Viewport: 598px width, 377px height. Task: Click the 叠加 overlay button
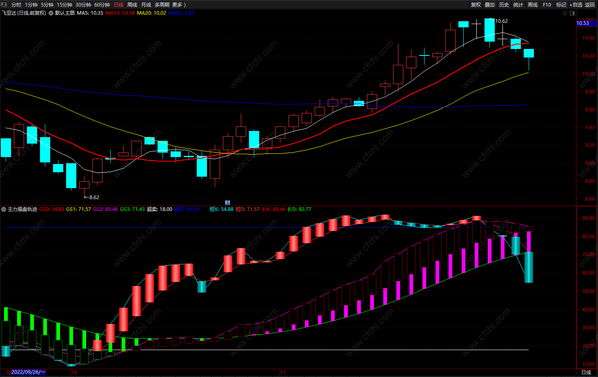pos(490,4)
